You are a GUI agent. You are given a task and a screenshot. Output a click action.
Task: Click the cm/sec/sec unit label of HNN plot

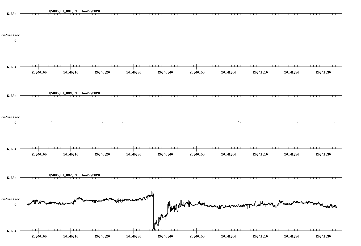[11, 117]
